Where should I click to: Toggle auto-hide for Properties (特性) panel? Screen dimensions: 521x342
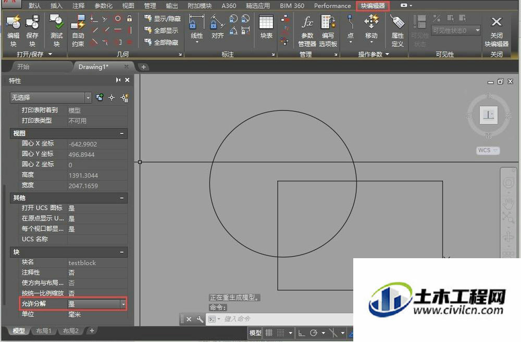coord(118,80)
